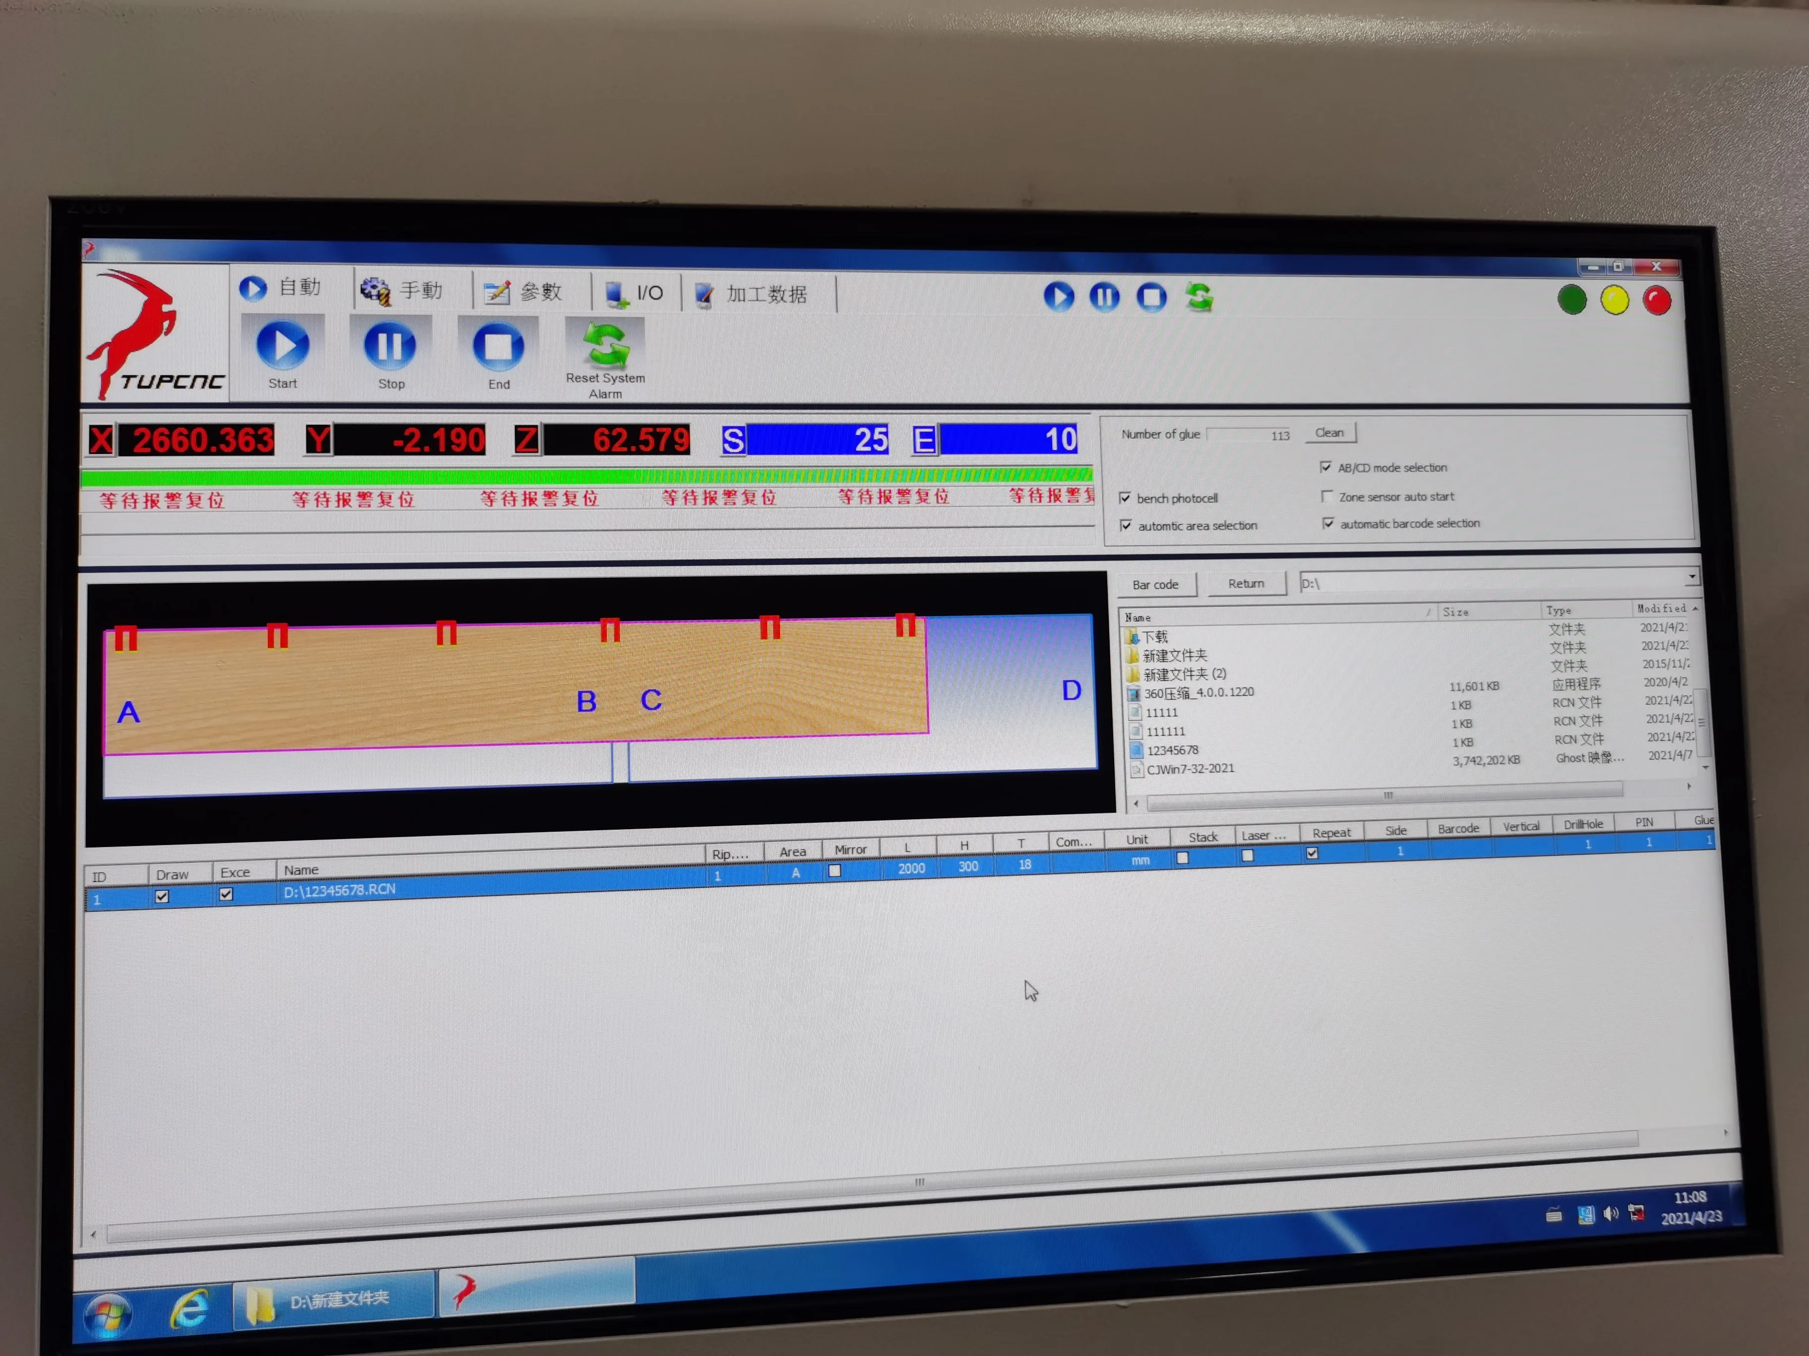The height and width of the screenshot is (1356, 1809).
Task: Click the Bar code button
Action: [1155, 584]
